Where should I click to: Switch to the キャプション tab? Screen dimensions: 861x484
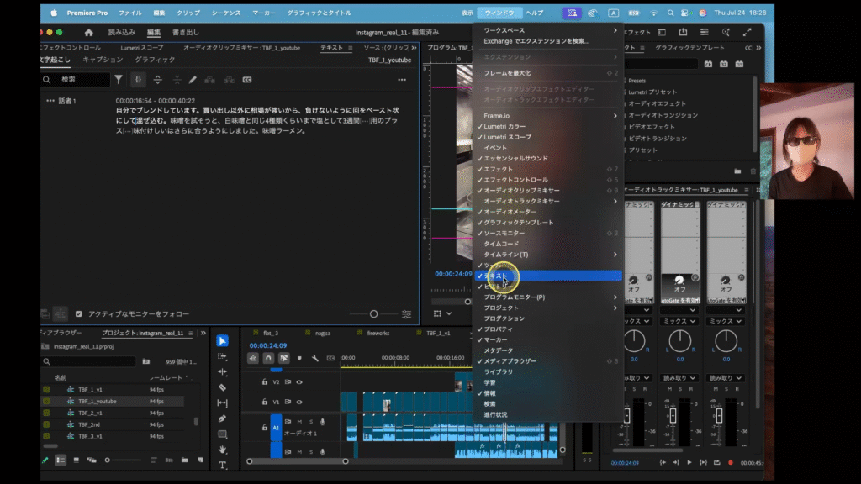(x=103, y=60)
